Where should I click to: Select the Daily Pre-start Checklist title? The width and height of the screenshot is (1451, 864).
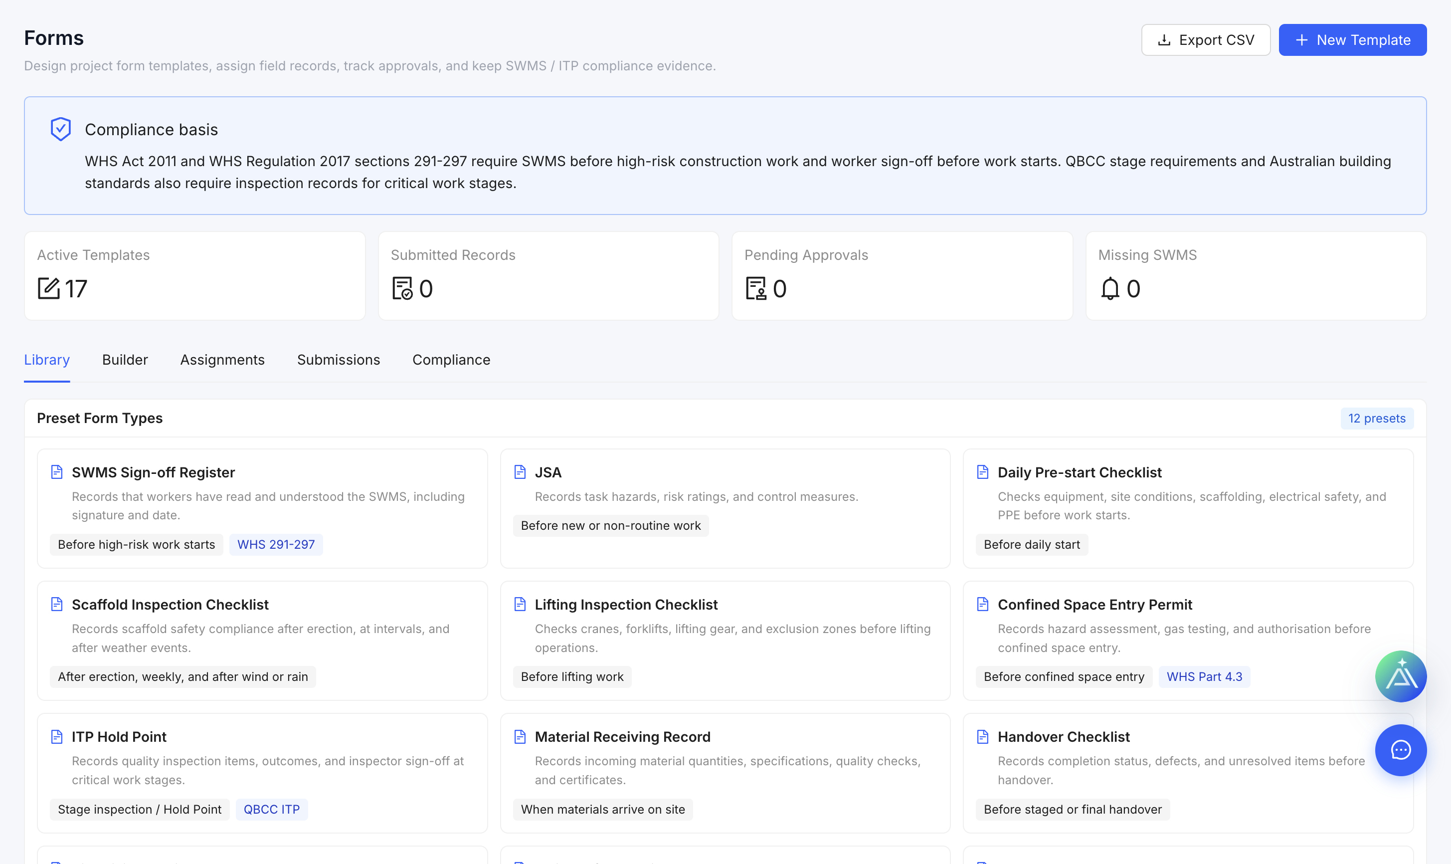pyautogui.click(x=1079, y=472)
